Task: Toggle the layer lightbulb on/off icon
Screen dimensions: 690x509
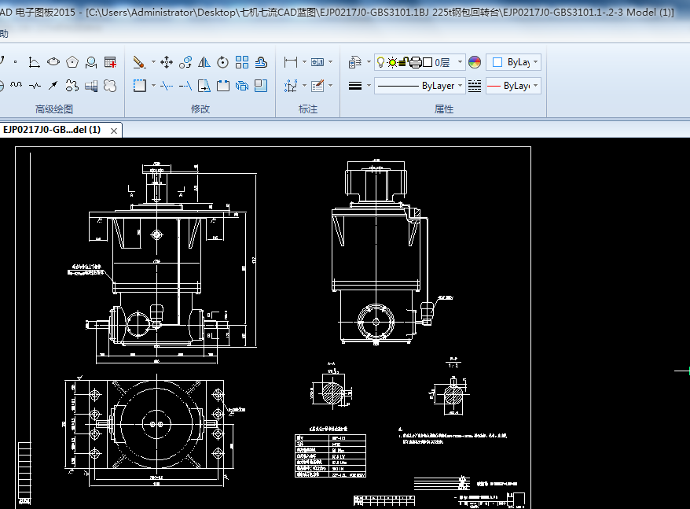Action: point(381,62)
